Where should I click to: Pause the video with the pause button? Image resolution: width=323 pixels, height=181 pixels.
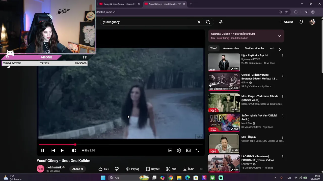coord(43,151)
